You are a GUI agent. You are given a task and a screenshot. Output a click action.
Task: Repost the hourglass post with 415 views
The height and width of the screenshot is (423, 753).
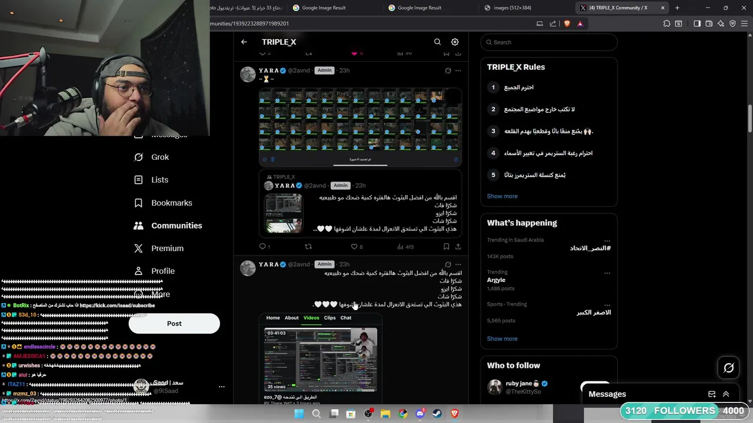click(x=308, y=247)
